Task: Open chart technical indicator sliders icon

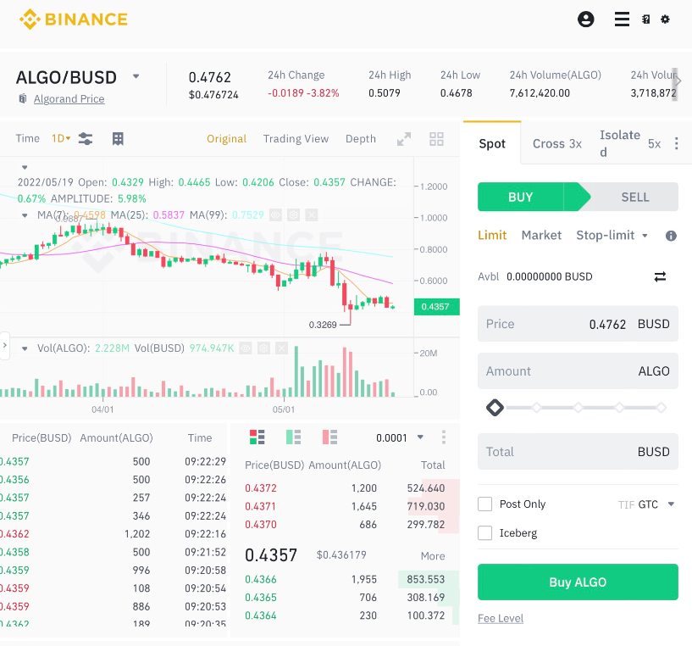Action: pyautogui.click(x=86, y=139)
